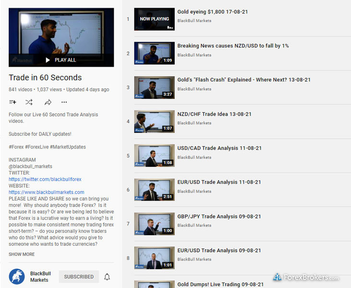The image size is (351, 288).
Task: Click '@blackbull_markets' Instagram handle text
Action: coord(30,166)
